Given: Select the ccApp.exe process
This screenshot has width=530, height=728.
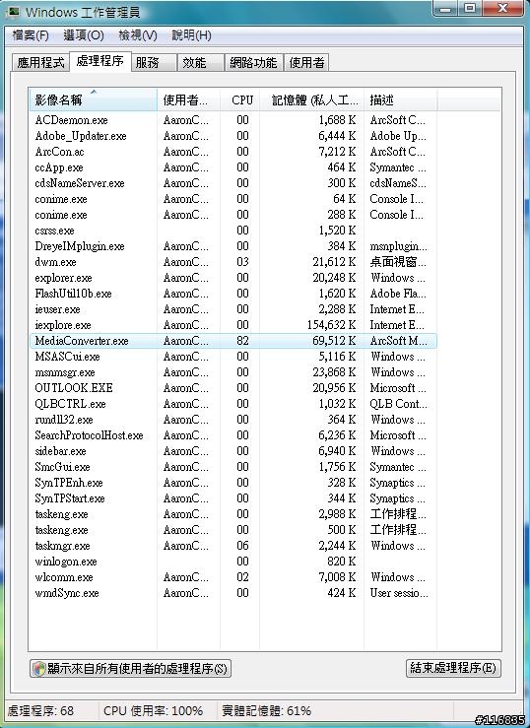Looking at the screenshot, I should click(x=232, y=167).
